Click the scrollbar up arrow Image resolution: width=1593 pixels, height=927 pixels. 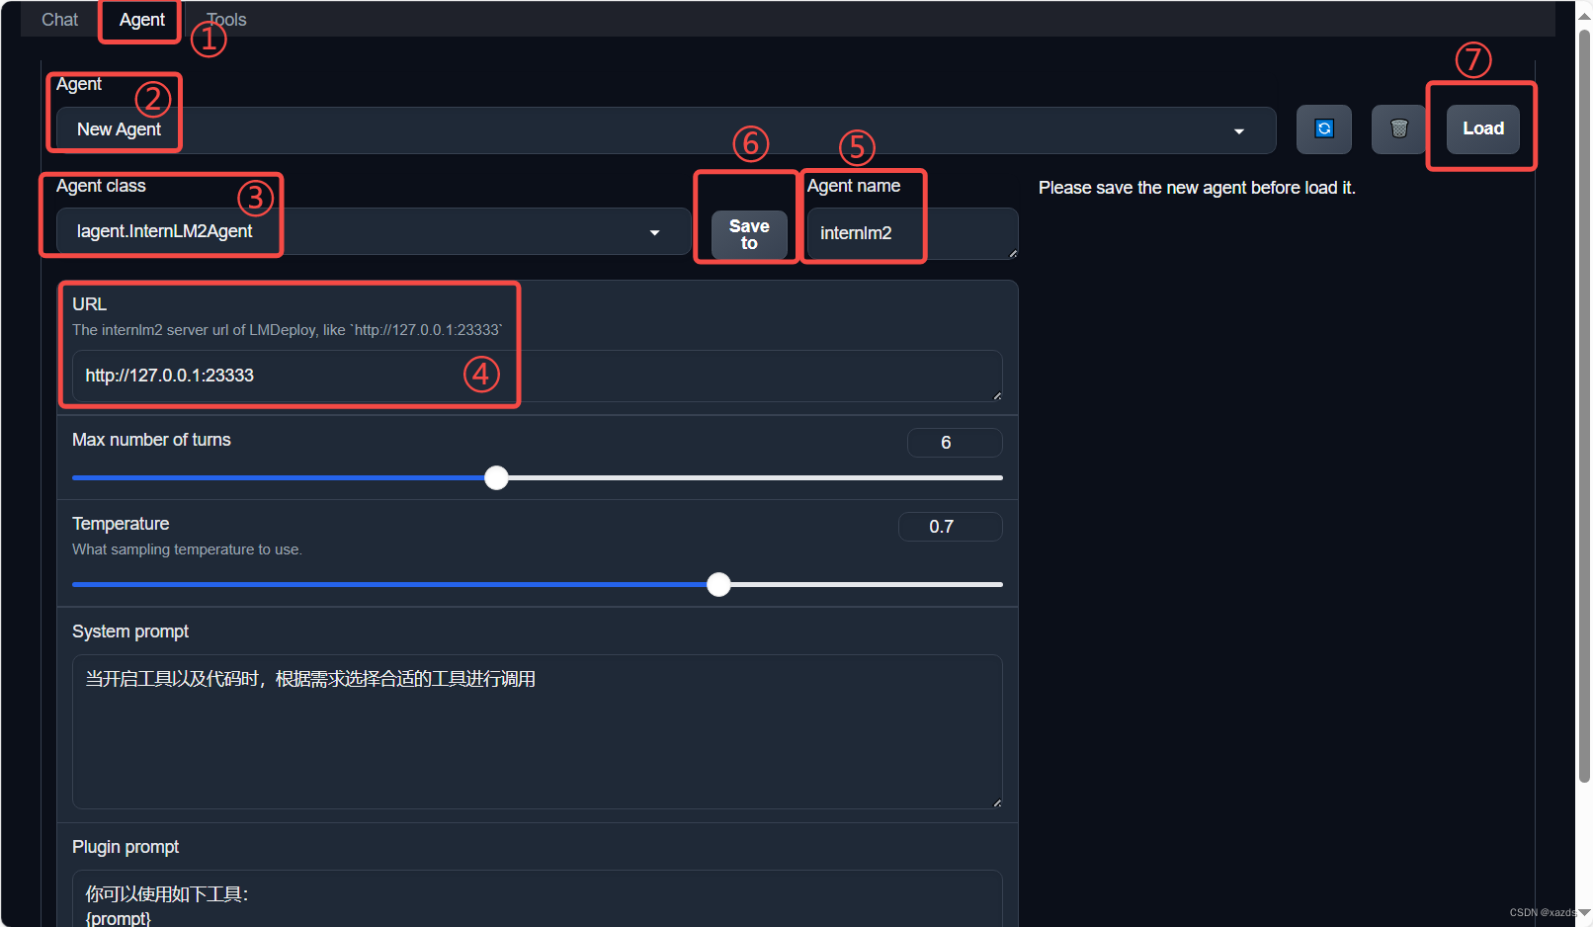tap(1584, 15)
